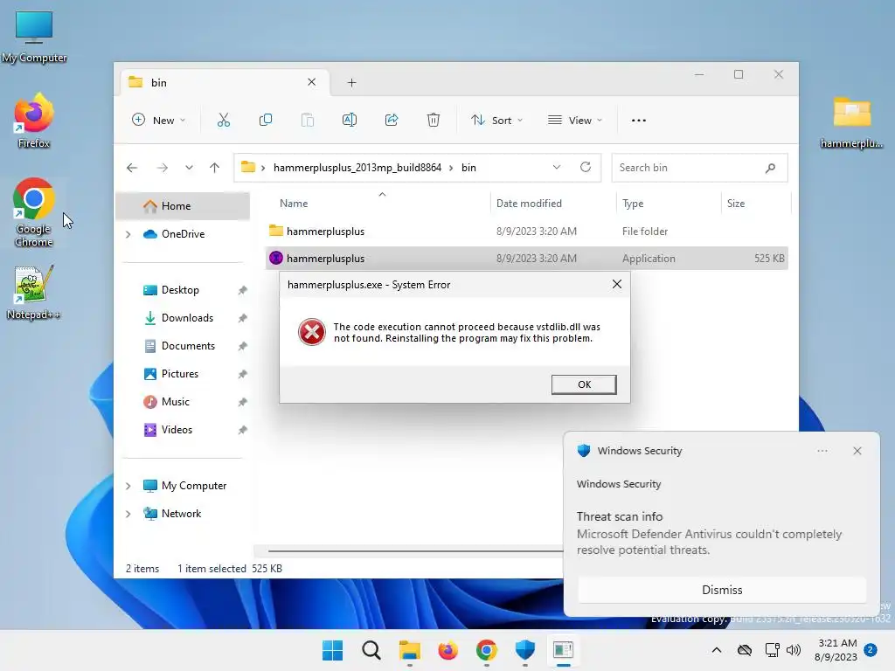Image resolution: width=895 pixels, height=671 pixels.
Task: Click the Delete trash icon
Action: coord(434,120)
